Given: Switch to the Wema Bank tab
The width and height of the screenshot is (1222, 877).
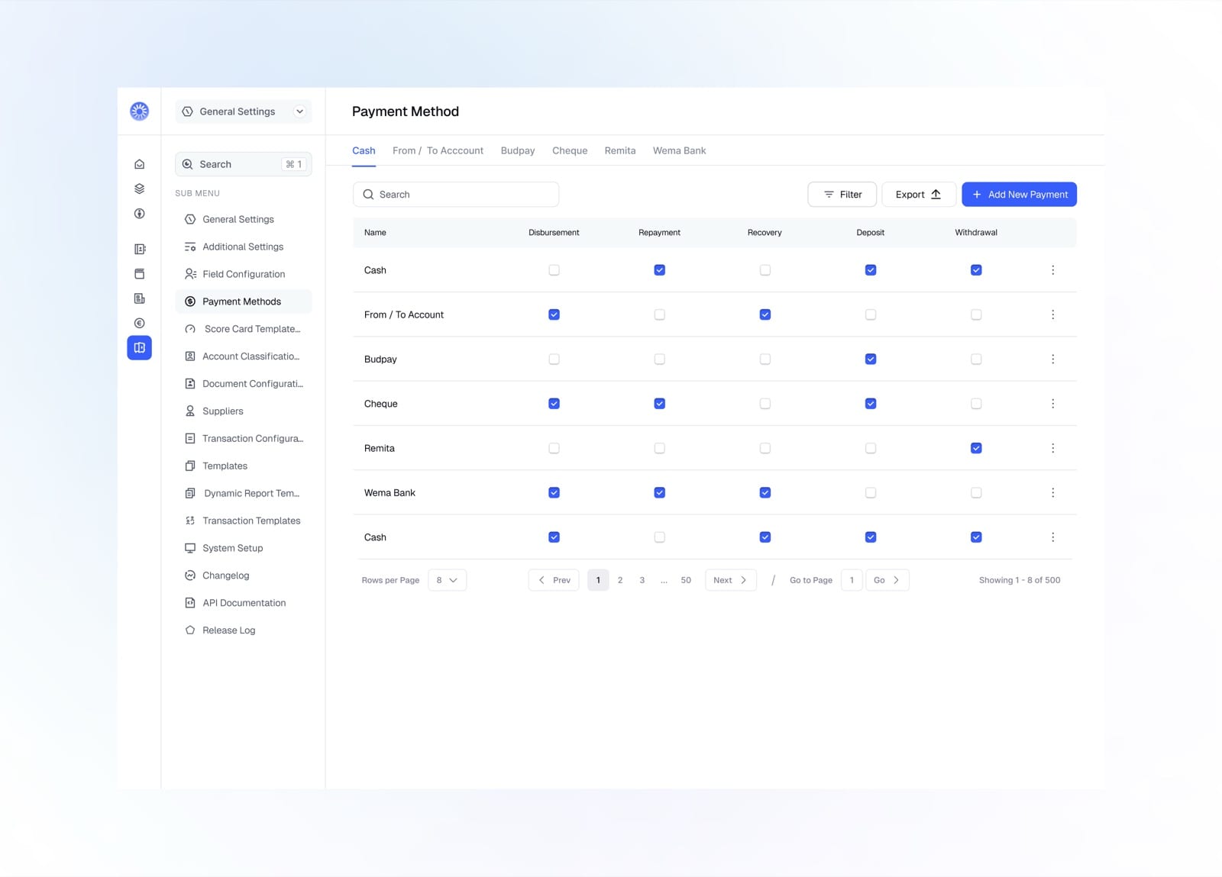Looking at the screenshot, I should 679,150.
